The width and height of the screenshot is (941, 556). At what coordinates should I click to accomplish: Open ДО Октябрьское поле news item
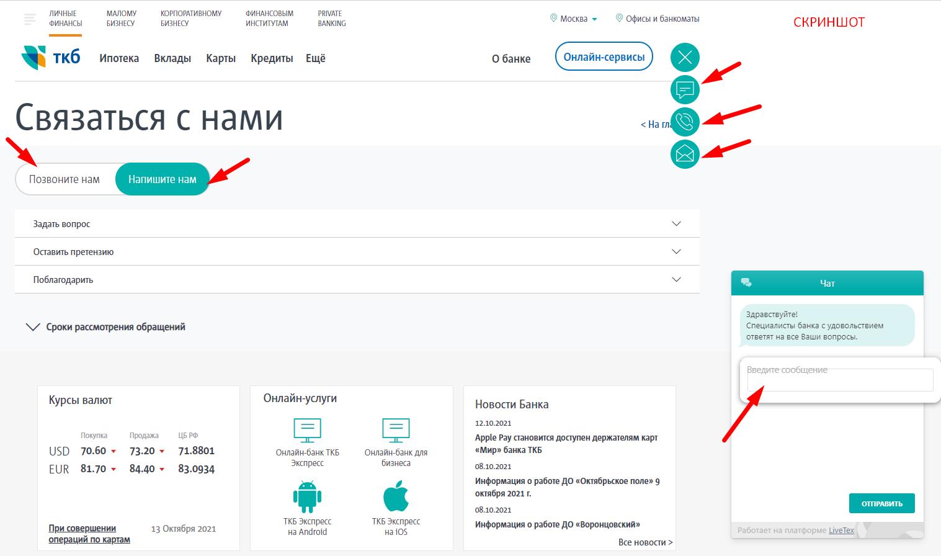pyautogui.click(x=568, y=487)
